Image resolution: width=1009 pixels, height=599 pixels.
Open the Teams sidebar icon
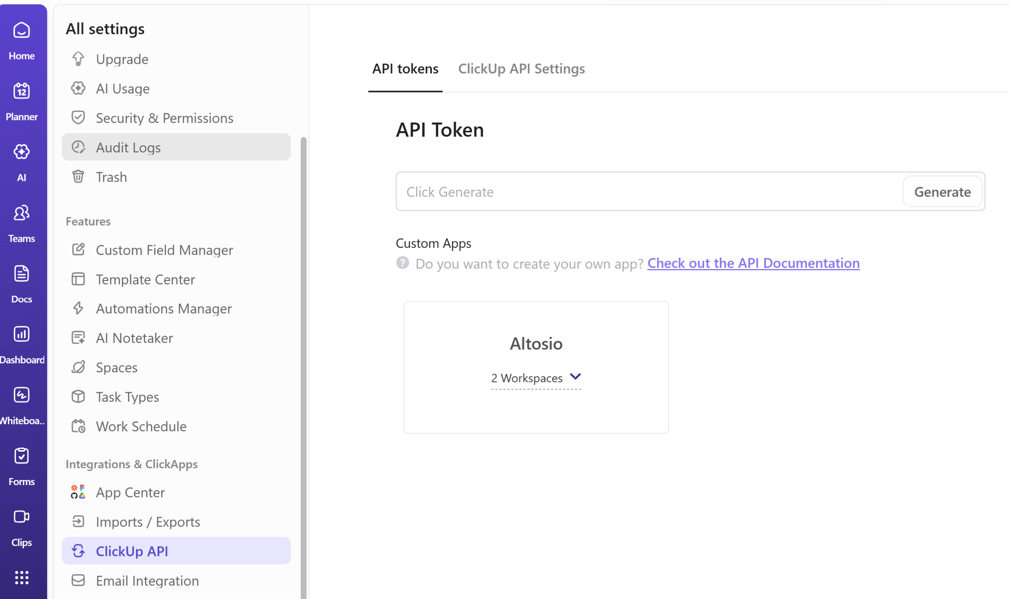pyautogui.click(x=21, y=213)
